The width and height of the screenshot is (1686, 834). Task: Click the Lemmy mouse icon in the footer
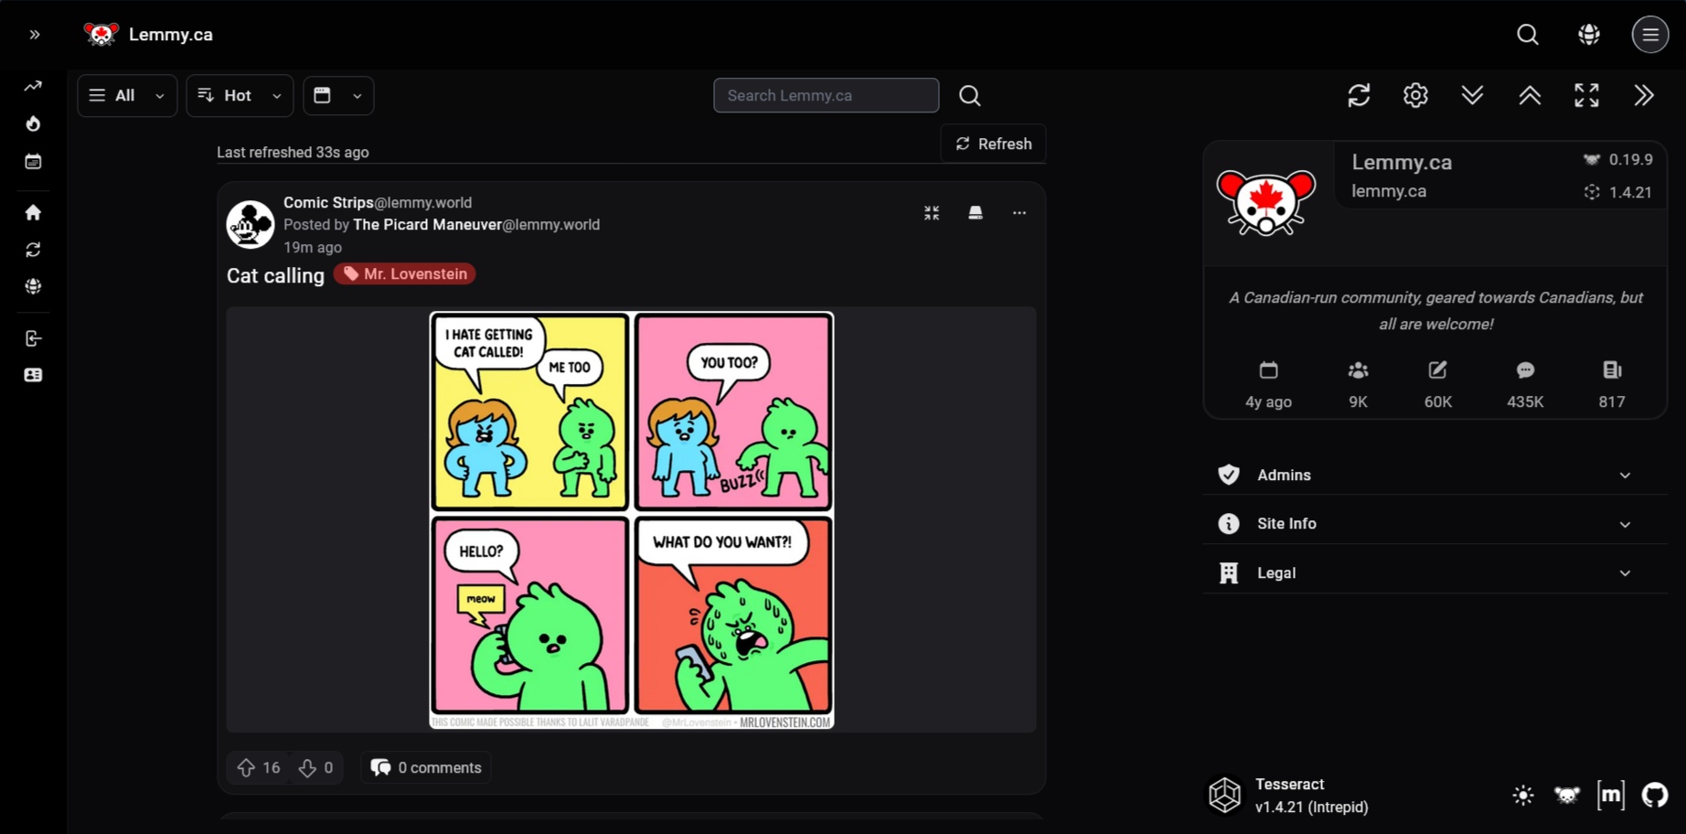[x=1567, y=796]
